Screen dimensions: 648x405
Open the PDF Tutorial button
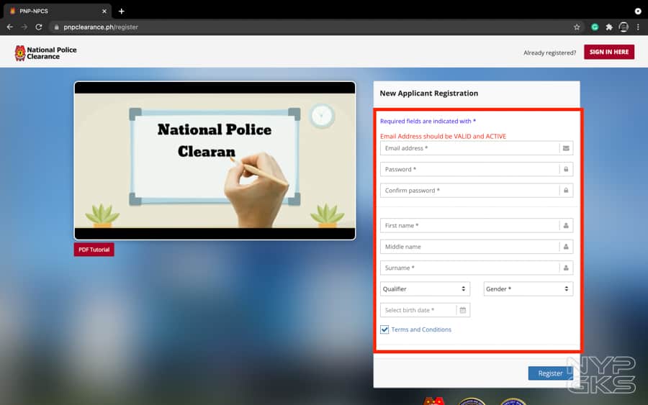click(94, 250)
